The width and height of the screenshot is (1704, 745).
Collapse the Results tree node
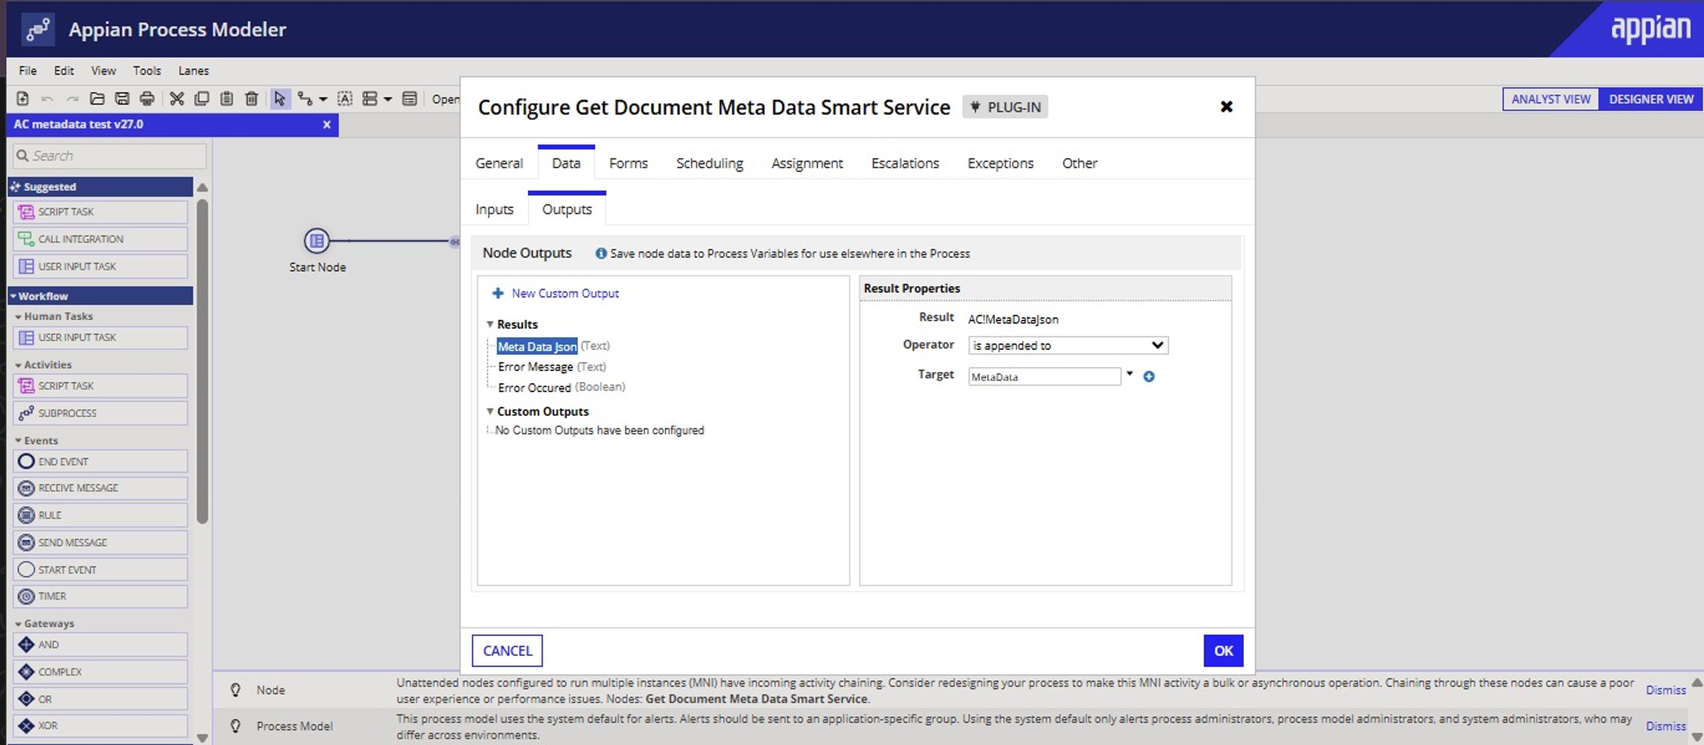490,324
